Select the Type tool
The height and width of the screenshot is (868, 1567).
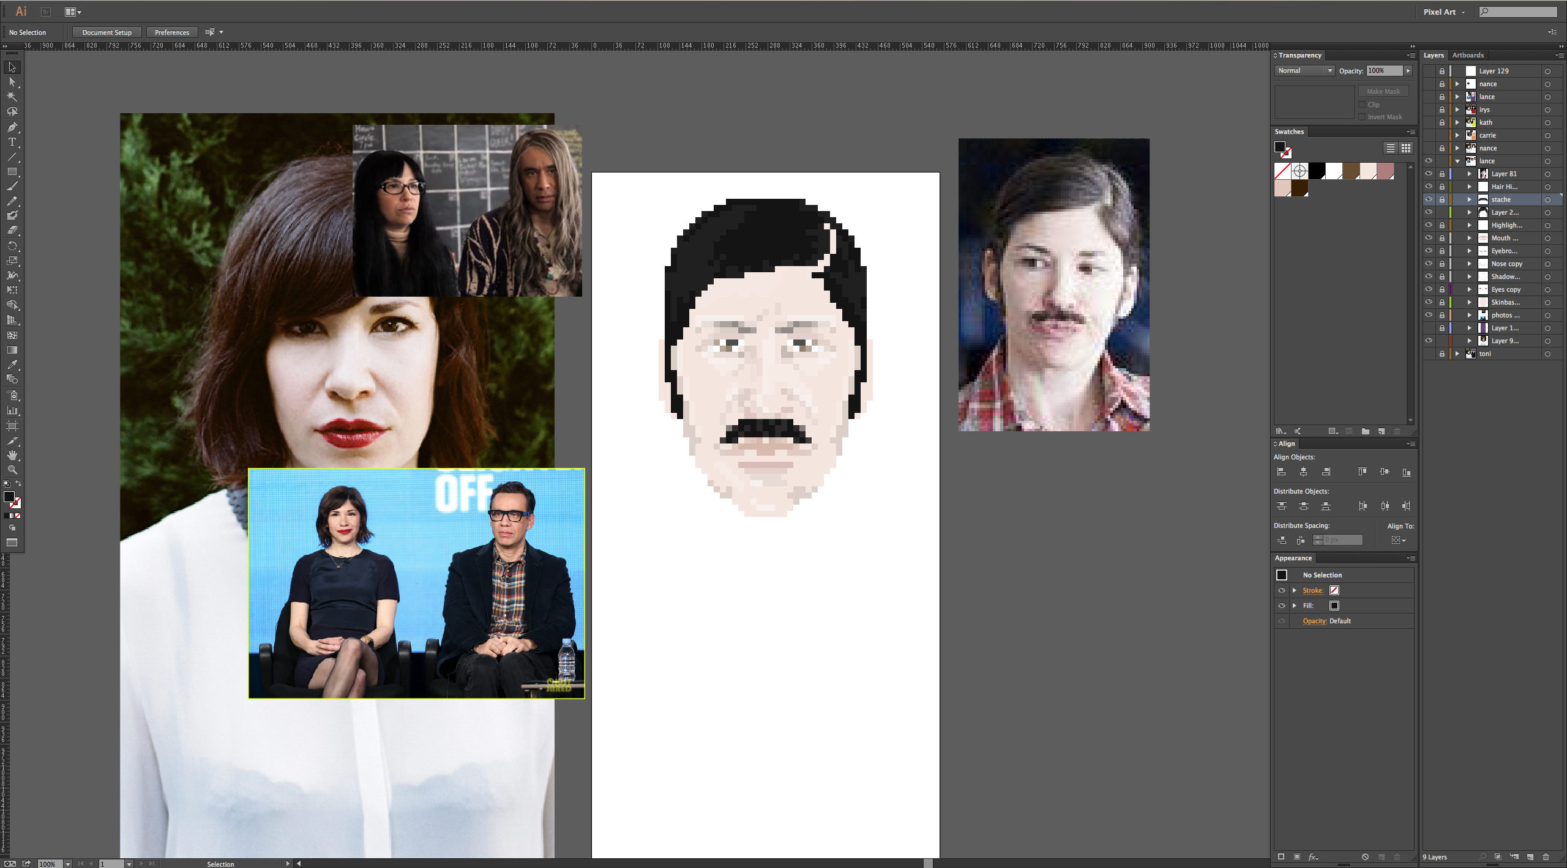(12, 142)
